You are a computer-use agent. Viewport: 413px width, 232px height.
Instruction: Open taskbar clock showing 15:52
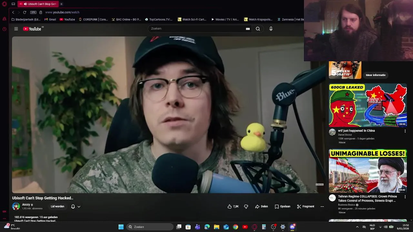click(403, 227)
